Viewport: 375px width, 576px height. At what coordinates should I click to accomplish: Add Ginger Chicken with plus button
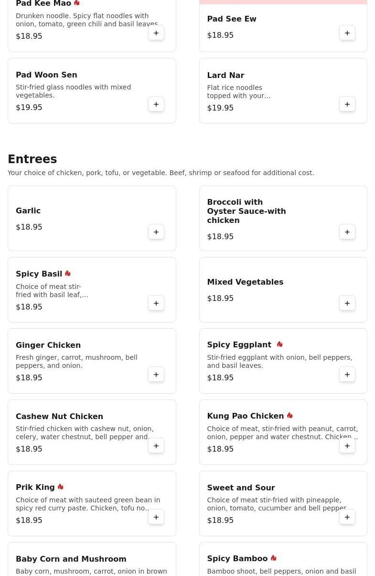[x=156, y=375]
